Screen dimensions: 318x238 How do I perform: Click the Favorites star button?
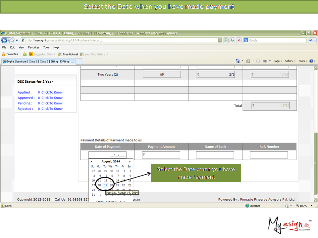tap(10, 54)
